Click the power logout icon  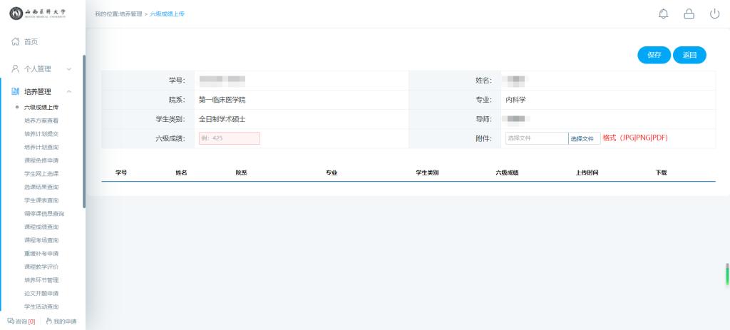(714, 14)
